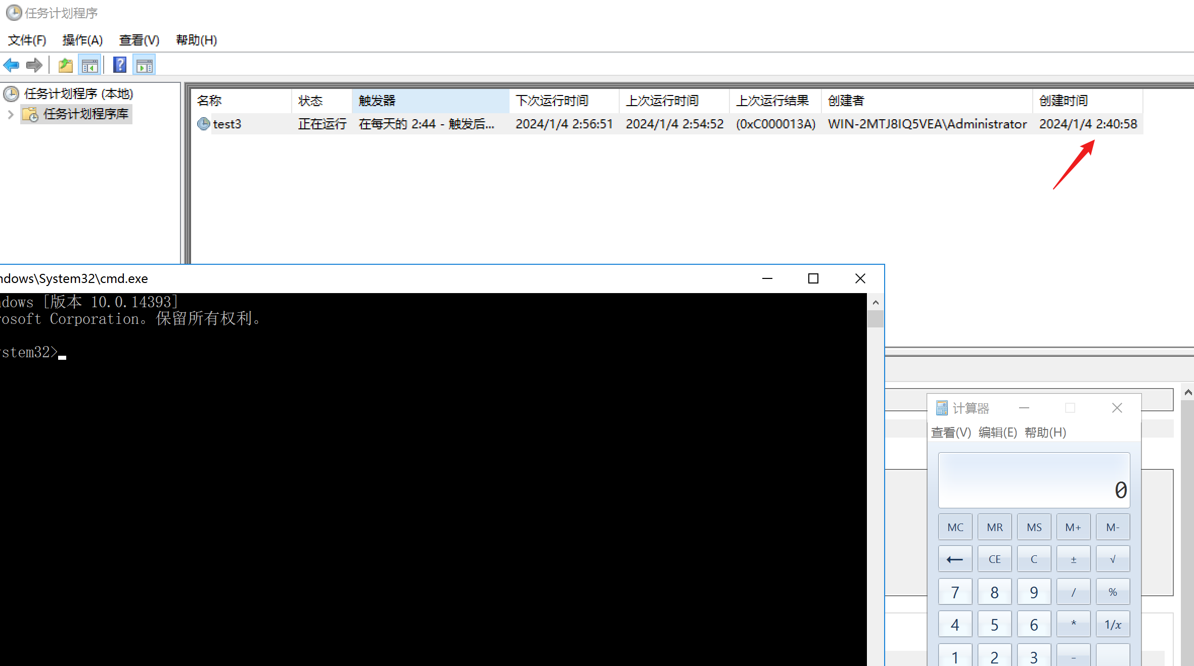Click the Up one level folder icon
The image size is (1194, 666).
66,65
